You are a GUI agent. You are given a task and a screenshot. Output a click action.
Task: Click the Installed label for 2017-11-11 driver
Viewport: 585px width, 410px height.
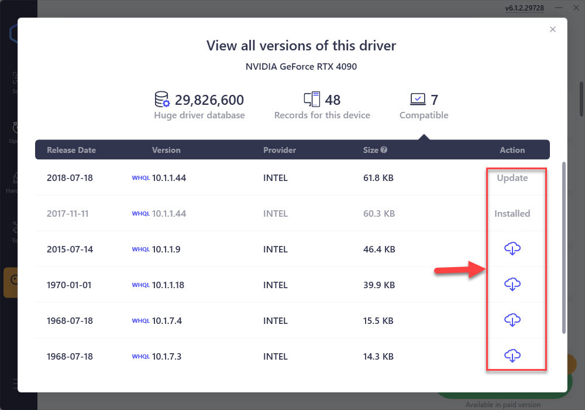tap(512, 214)
